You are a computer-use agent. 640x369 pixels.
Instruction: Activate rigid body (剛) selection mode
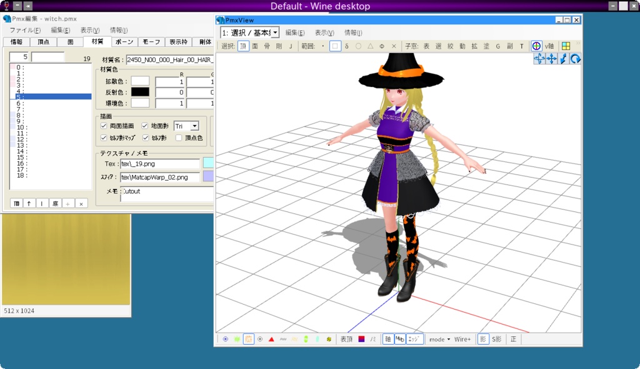[x=279, y=46]
